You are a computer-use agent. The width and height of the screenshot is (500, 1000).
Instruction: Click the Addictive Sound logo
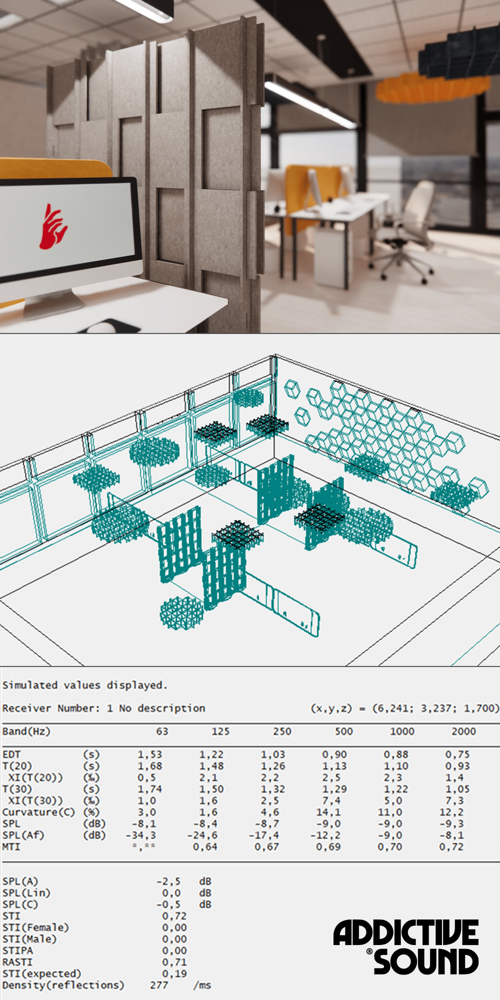pos(405,947)
